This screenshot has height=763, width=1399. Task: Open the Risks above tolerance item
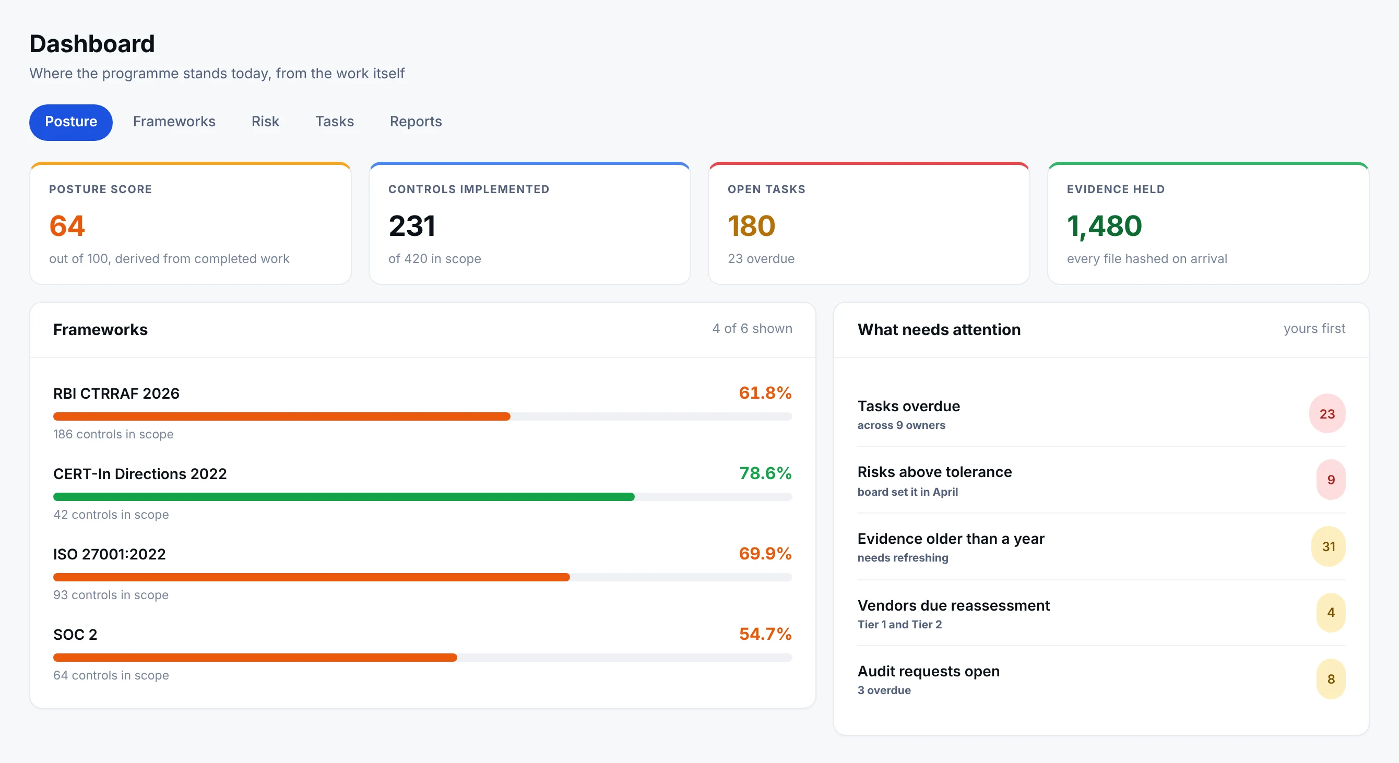1101,480
